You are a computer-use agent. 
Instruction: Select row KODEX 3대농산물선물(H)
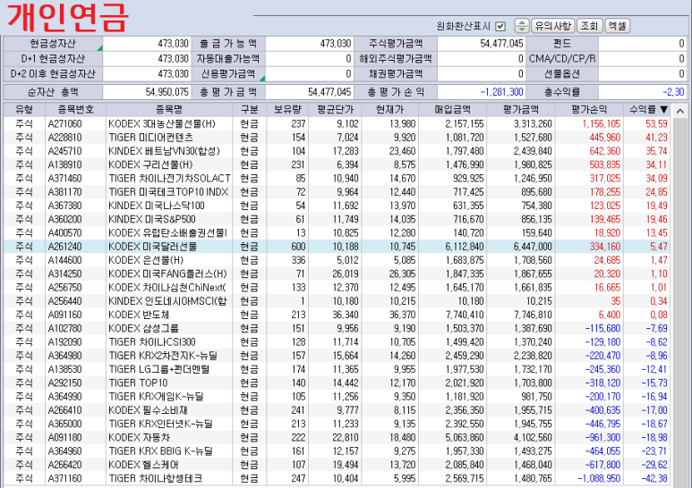[337, 123]
